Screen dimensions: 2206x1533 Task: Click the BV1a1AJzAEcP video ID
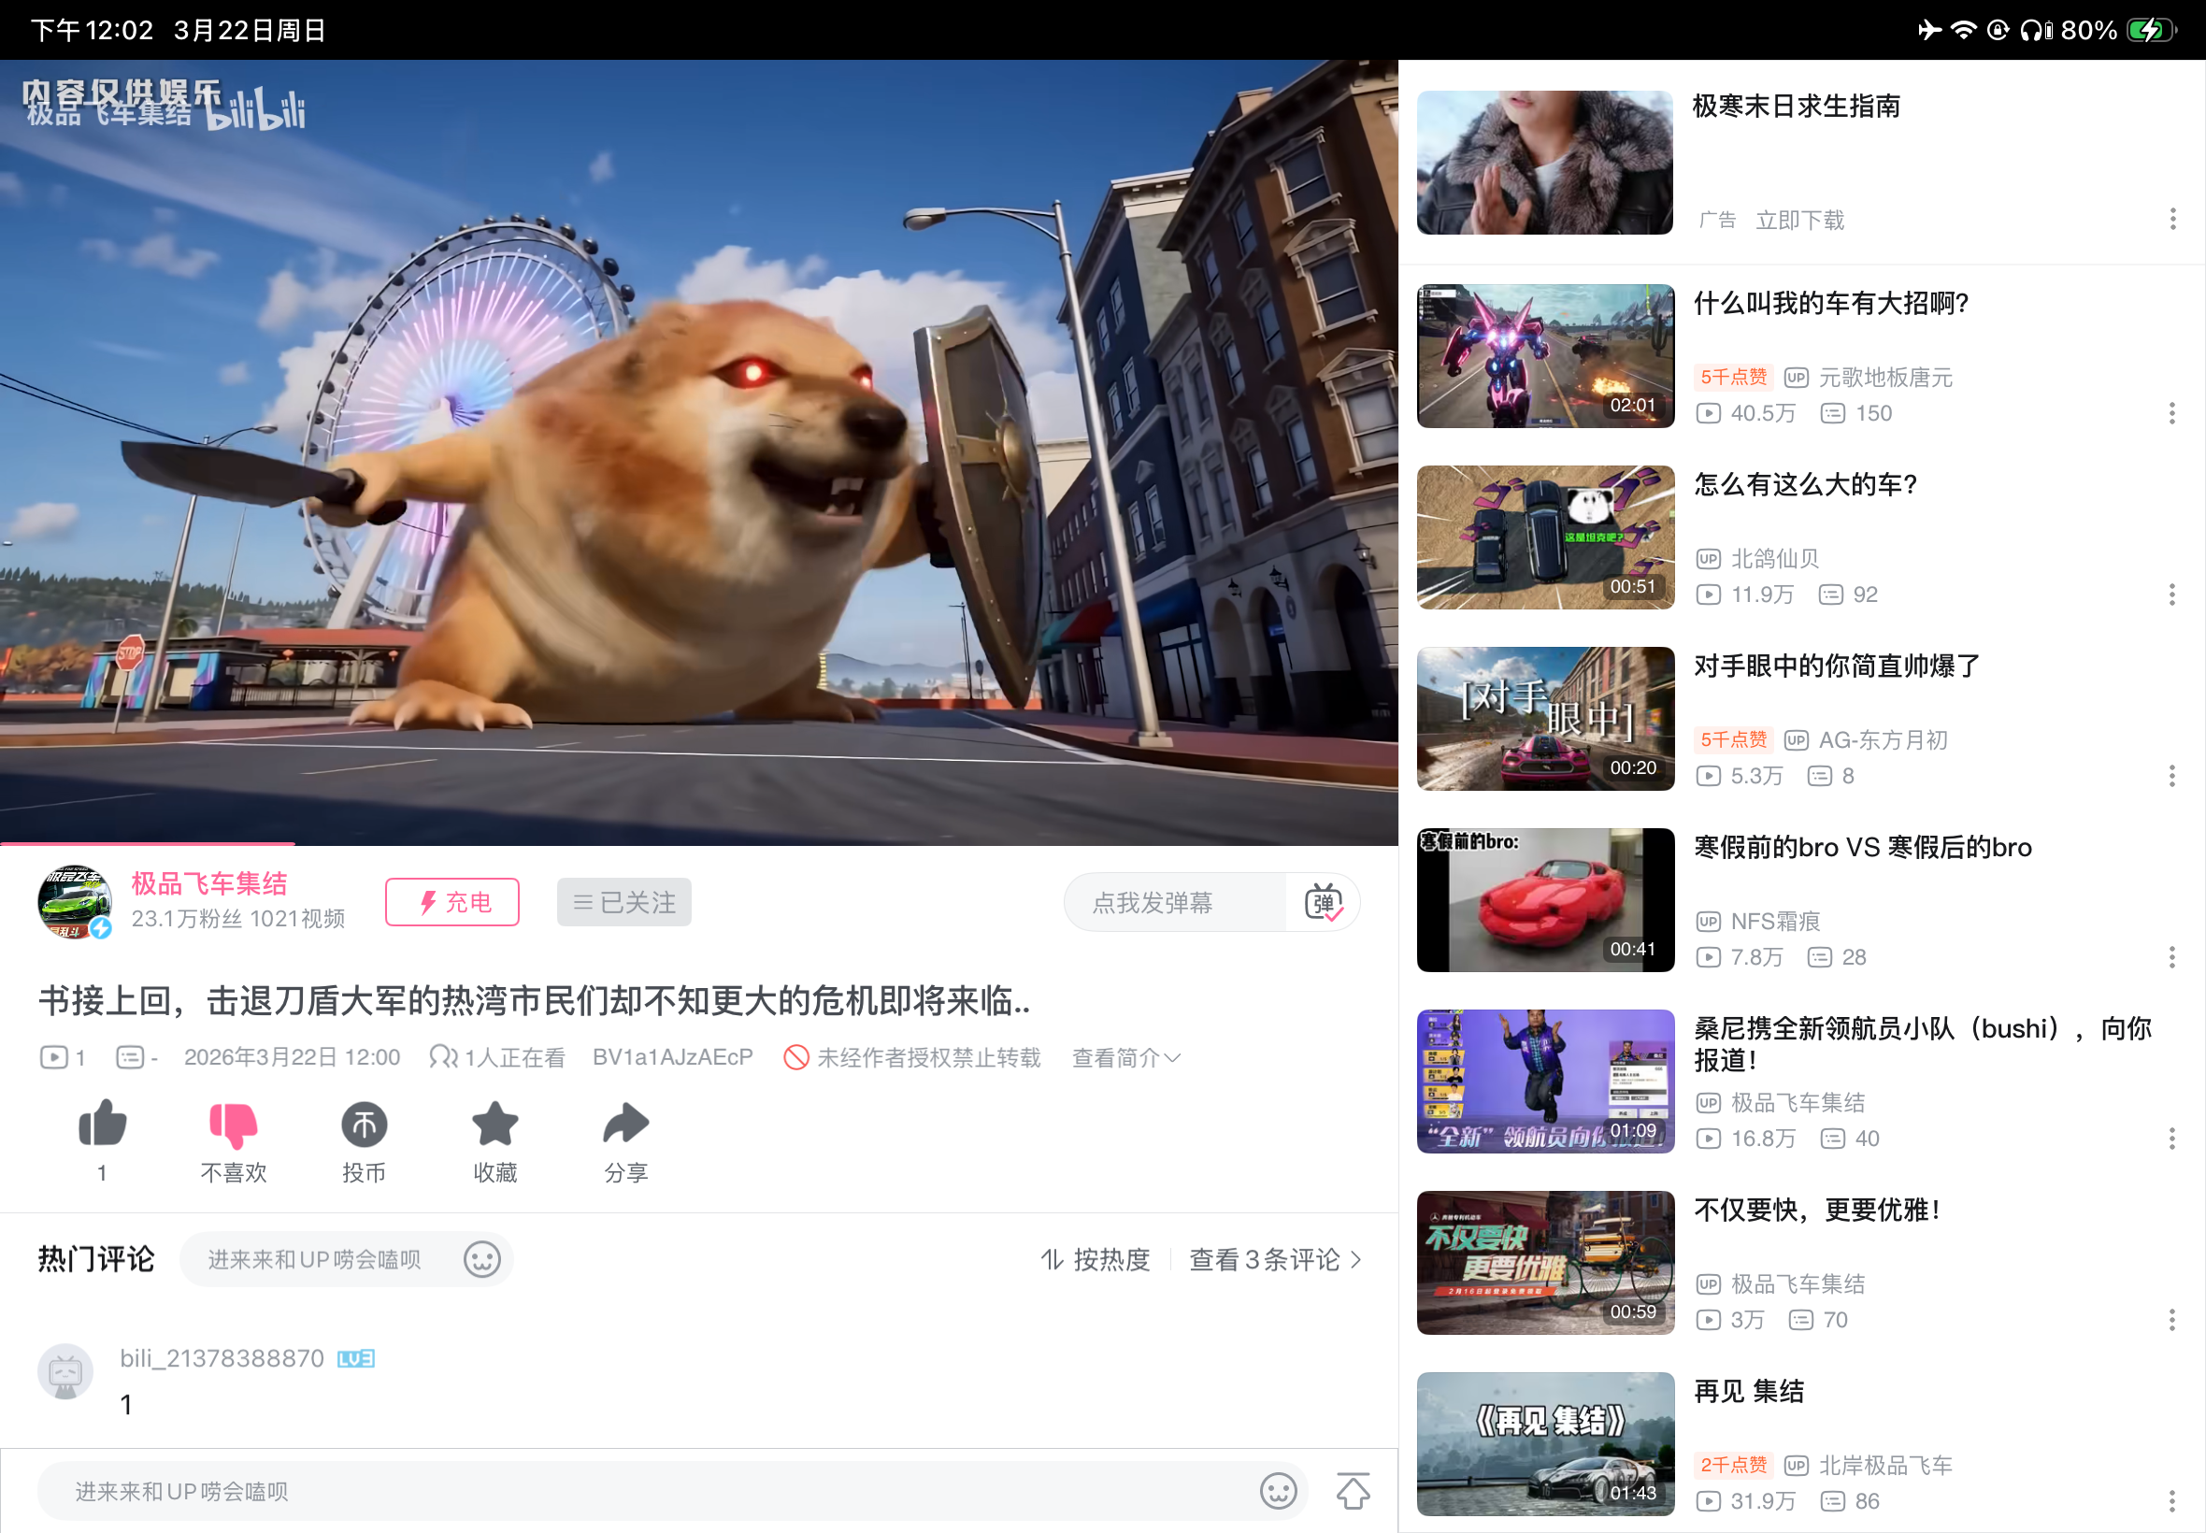coord(672,1057)
